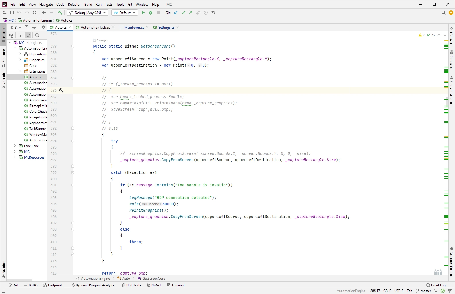The height and width of the screenshot is (294, 455).
Task: Open the Debug | Any CPU configuration dropdown
Action: tap(88, 13)
